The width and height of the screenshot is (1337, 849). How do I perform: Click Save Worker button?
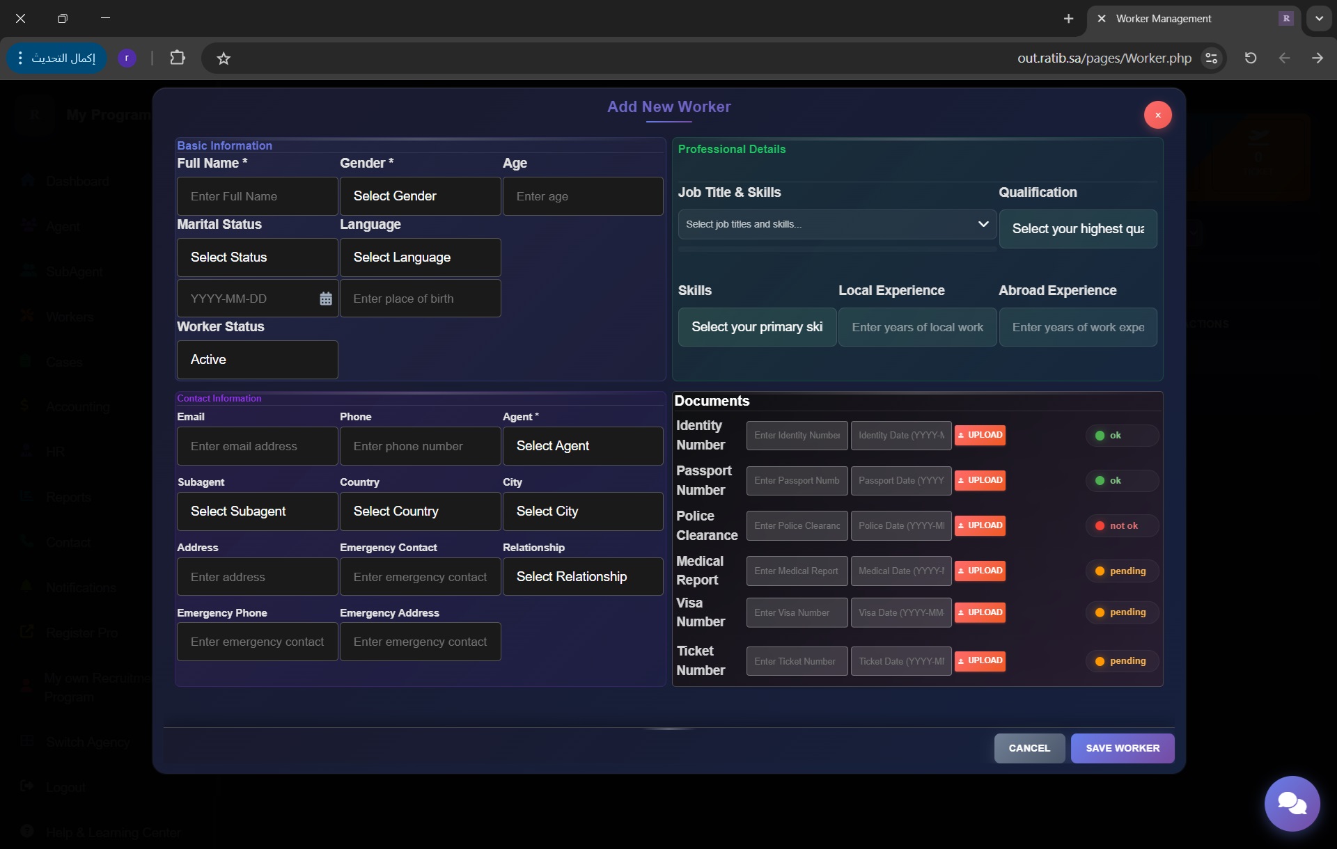click(1122, 748)
